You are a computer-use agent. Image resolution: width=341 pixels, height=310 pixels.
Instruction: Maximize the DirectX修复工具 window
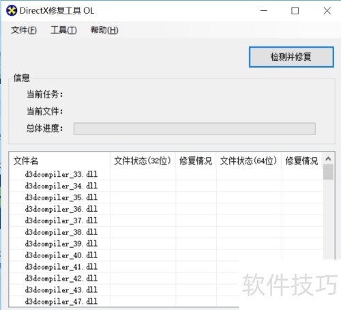[295, 10]
